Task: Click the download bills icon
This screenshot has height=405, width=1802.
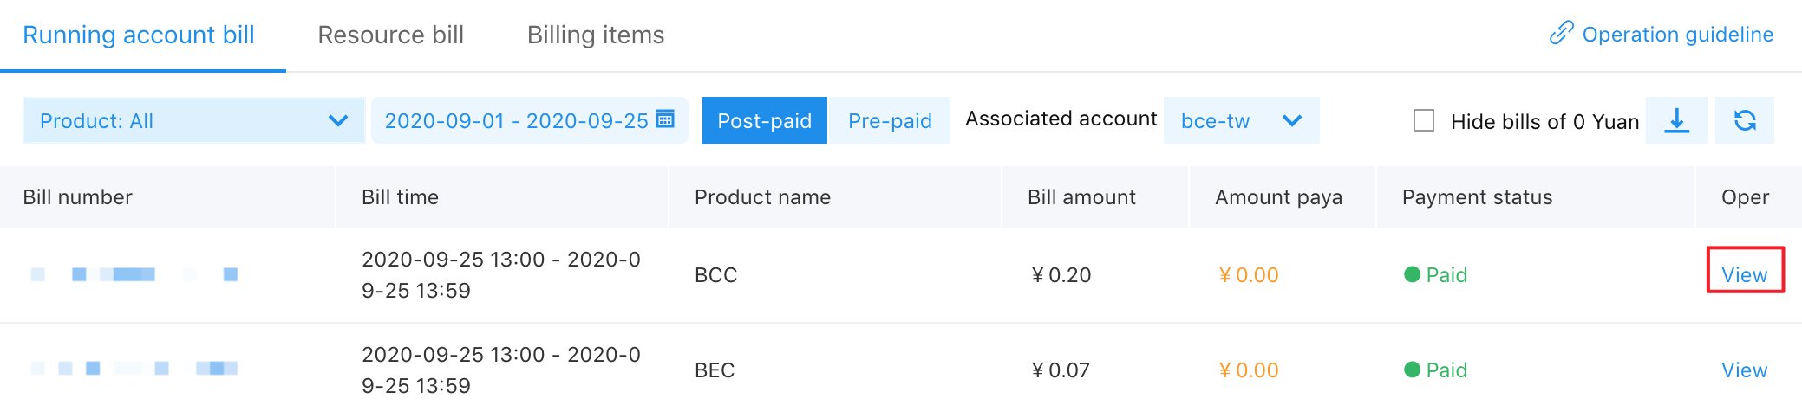Action: tap(1676, 120)
